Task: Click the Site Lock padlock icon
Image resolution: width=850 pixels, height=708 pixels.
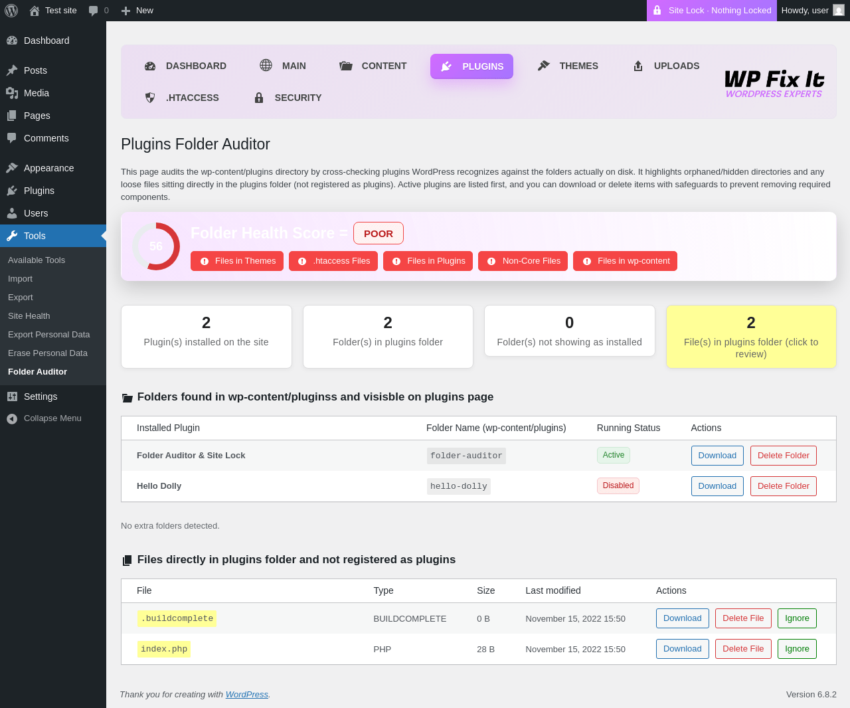Action: tap(657, 11)
